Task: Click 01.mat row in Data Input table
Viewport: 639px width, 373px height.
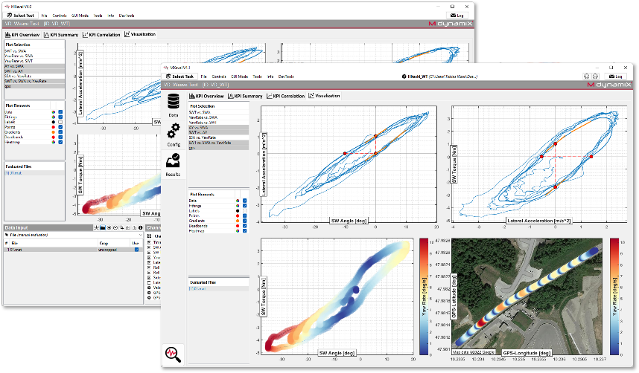Action: tap(73, 250)
